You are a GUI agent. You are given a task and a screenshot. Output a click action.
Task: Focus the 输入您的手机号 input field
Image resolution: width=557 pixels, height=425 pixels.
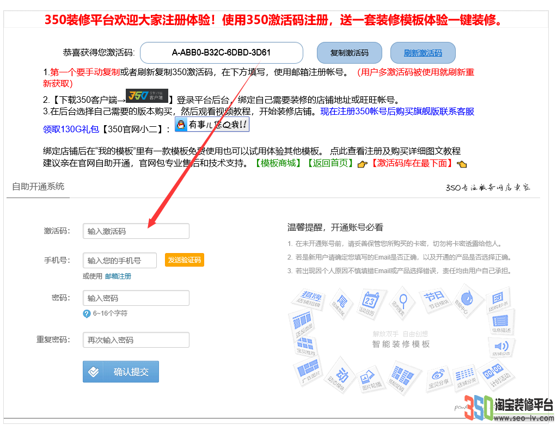coord(120,261)
